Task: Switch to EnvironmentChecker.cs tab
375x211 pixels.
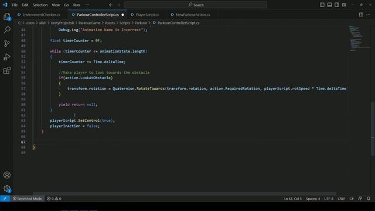Action: point(41,15)
